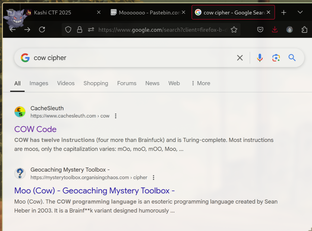Open the mysterytoolbox.organisingchaos.com URL
Viewport: 312px width, 231px height.
pyautogui.click(x=89, y=178)
